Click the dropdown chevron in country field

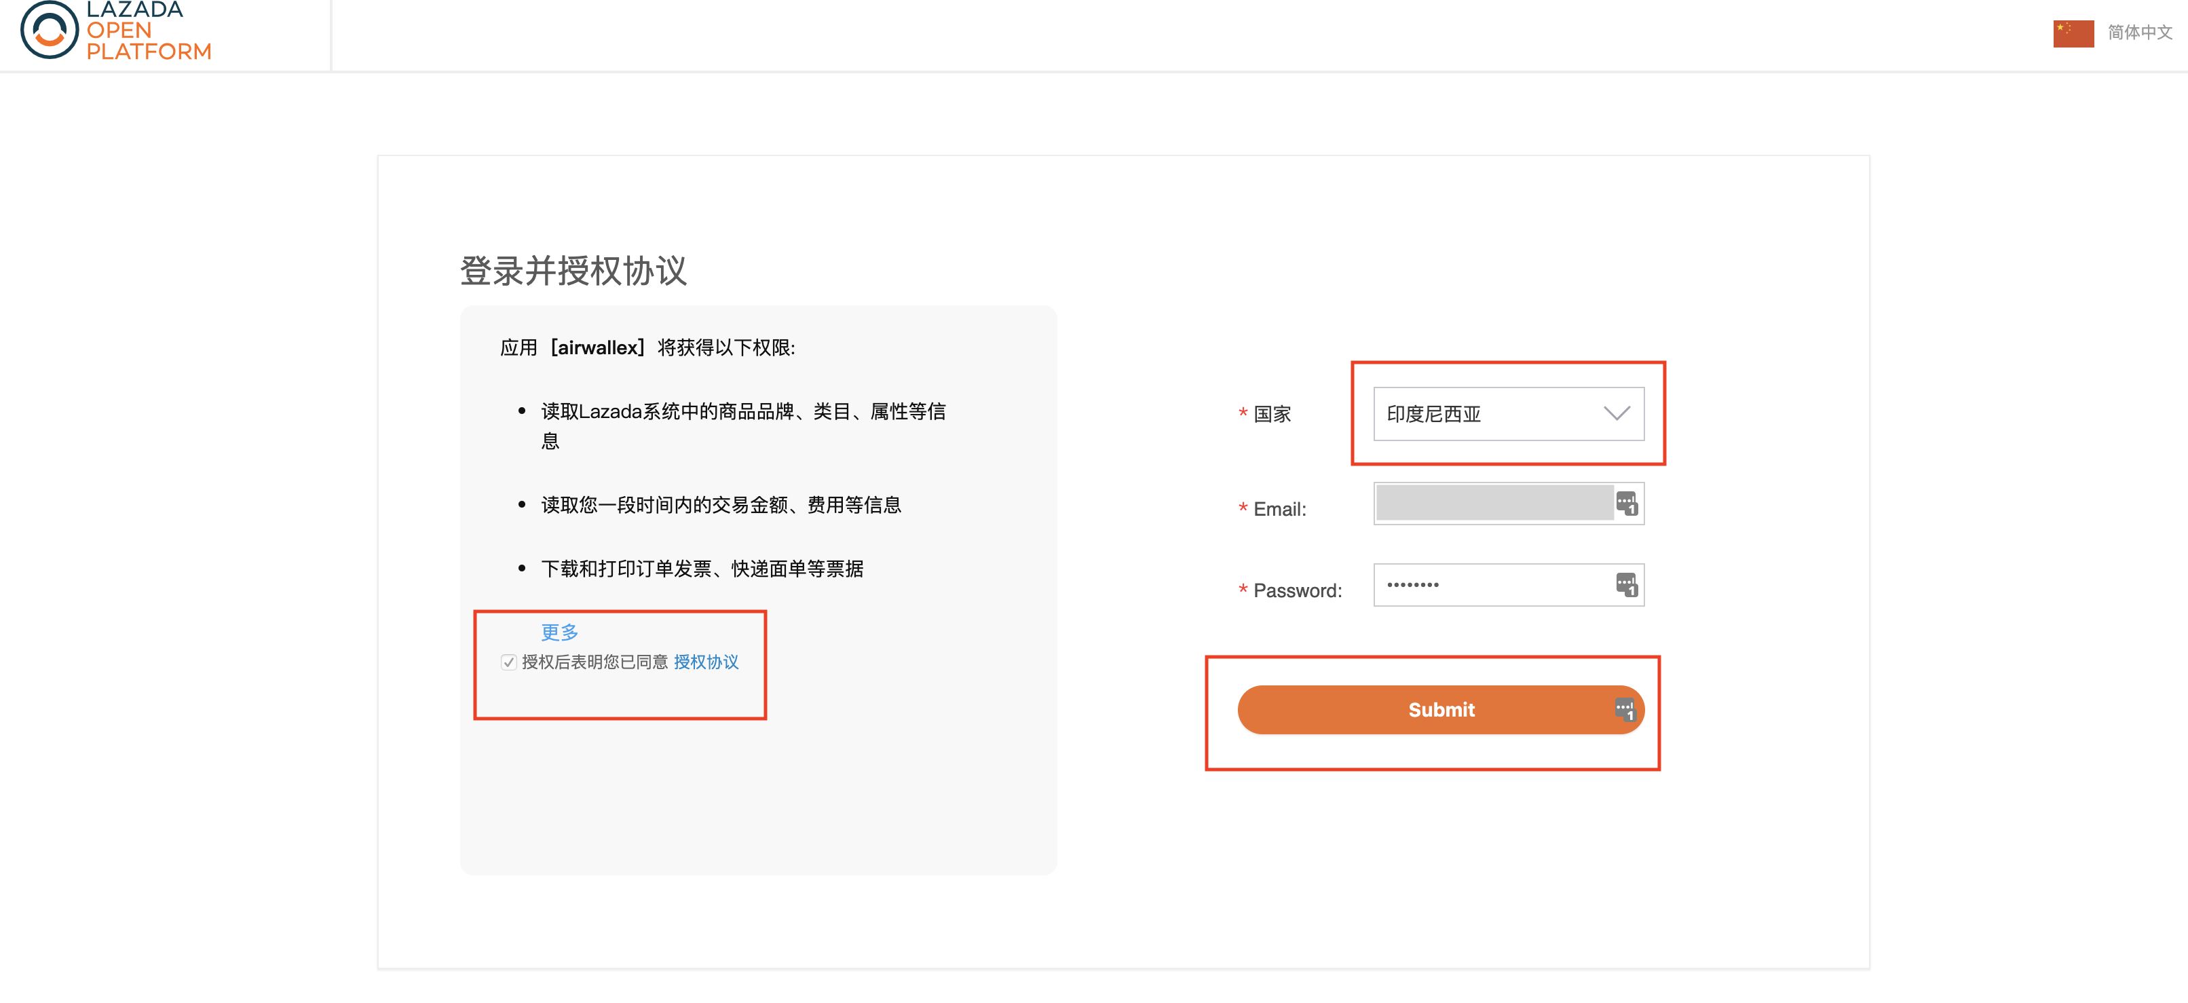(1617, 413)
